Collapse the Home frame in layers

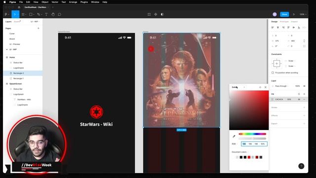click(x=7, y=57)
